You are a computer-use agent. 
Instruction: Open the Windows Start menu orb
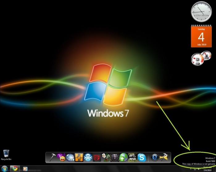[4, 169]
